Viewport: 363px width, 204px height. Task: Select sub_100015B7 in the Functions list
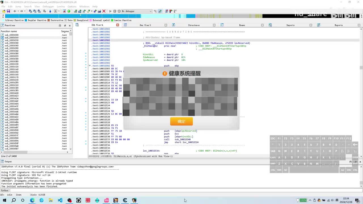(12, 149)
